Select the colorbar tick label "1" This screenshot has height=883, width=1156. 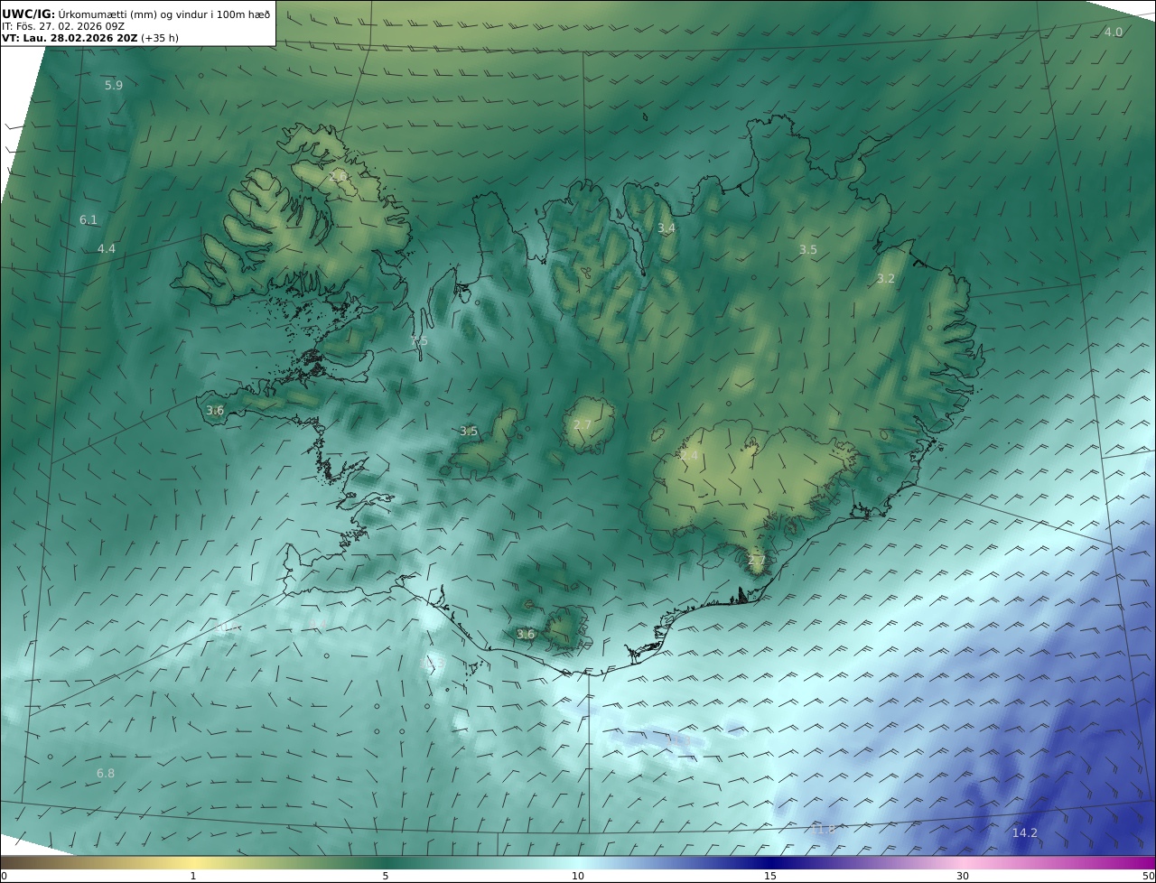pos(193,876)
